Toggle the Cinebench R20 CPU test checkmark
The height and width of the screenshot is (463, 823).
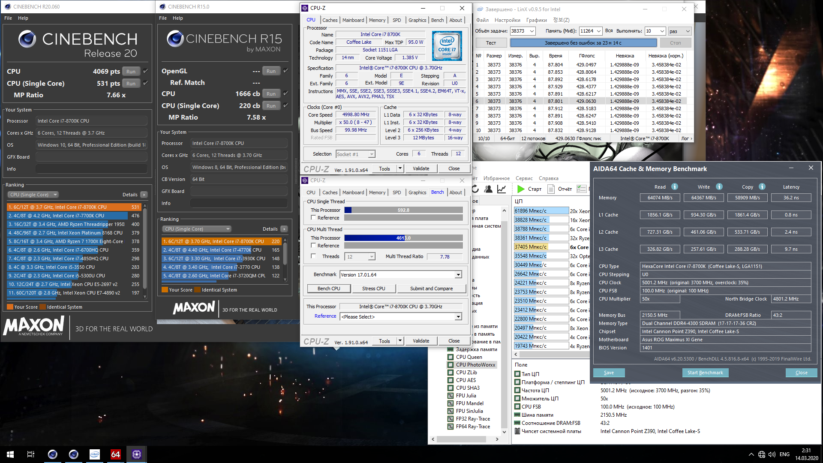click(145, 71)
